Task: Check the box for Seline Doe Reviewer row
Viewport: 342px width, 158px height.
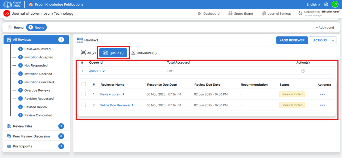Action: [x=84, y=105]
